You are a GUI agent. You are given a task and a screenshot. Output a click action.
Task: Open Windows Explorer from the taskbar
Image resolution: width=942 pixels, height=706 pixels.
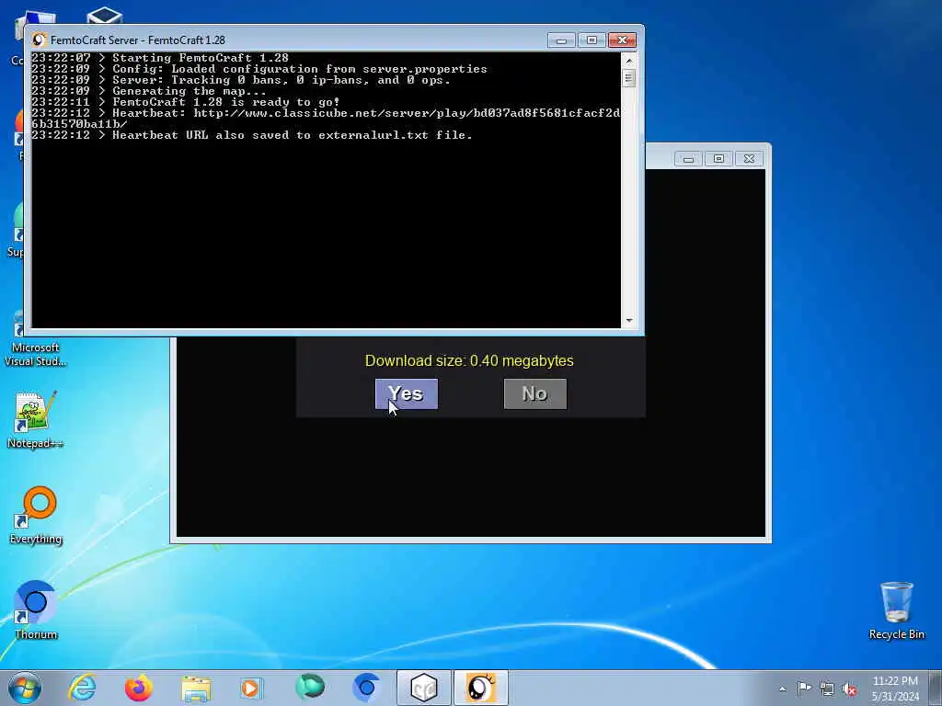[x=196, y=688]
